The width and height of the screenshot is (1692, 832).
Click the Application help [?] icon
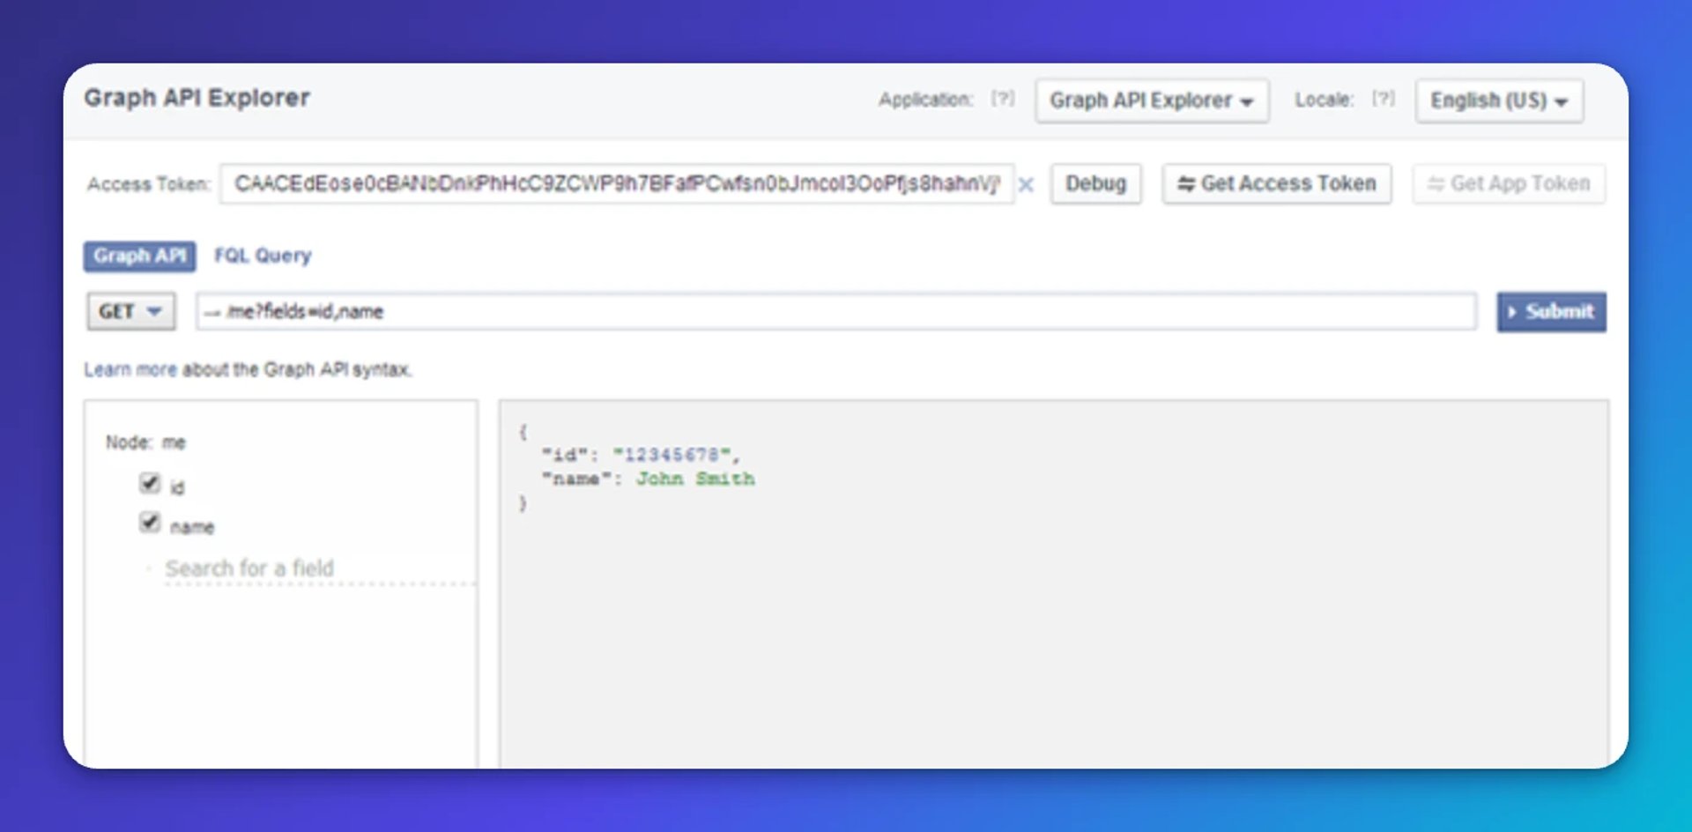[x=1003, y=99]
